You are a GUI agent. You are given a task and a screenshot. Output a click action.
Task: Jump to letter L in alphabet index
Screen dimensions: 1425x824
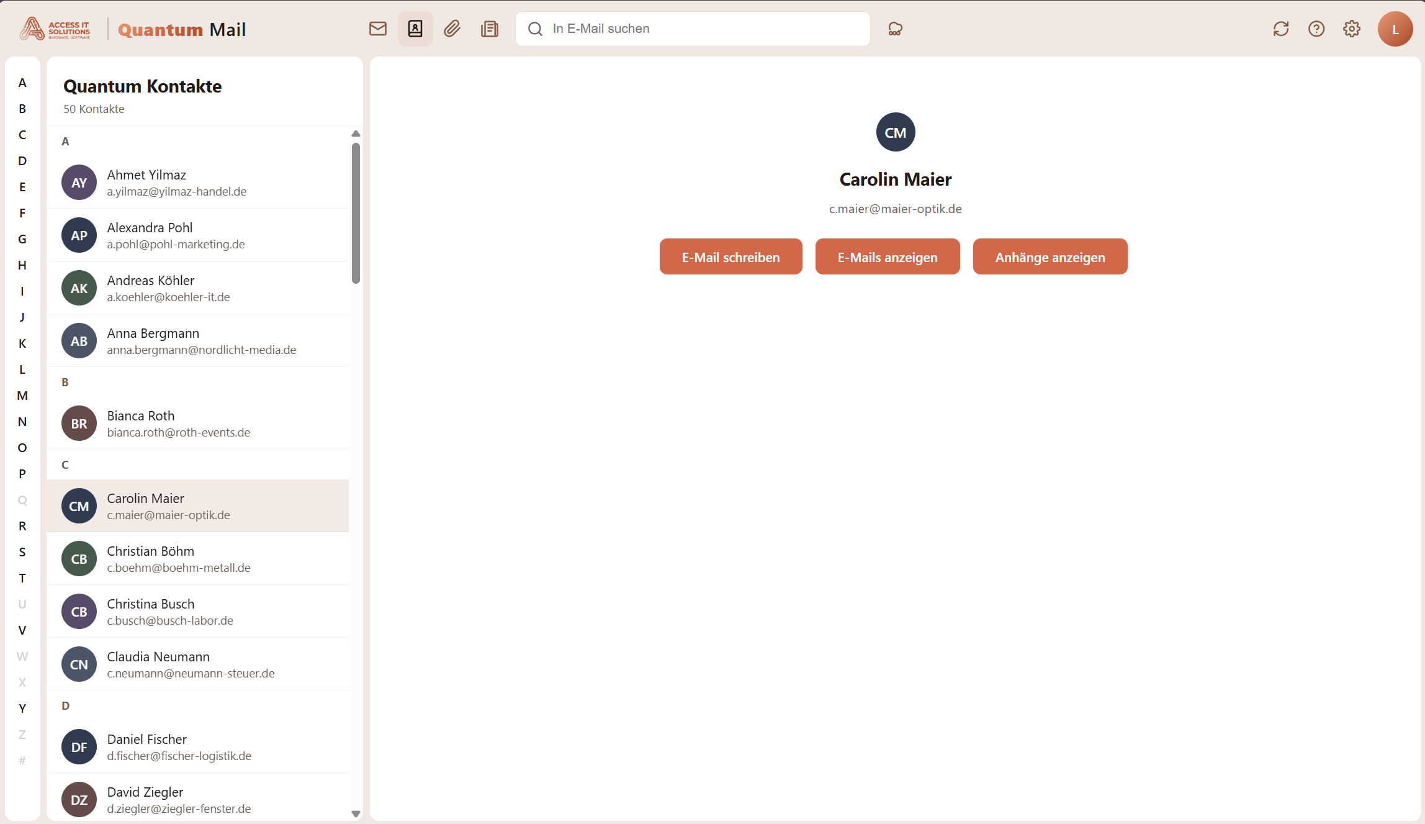tap(22, 369)
